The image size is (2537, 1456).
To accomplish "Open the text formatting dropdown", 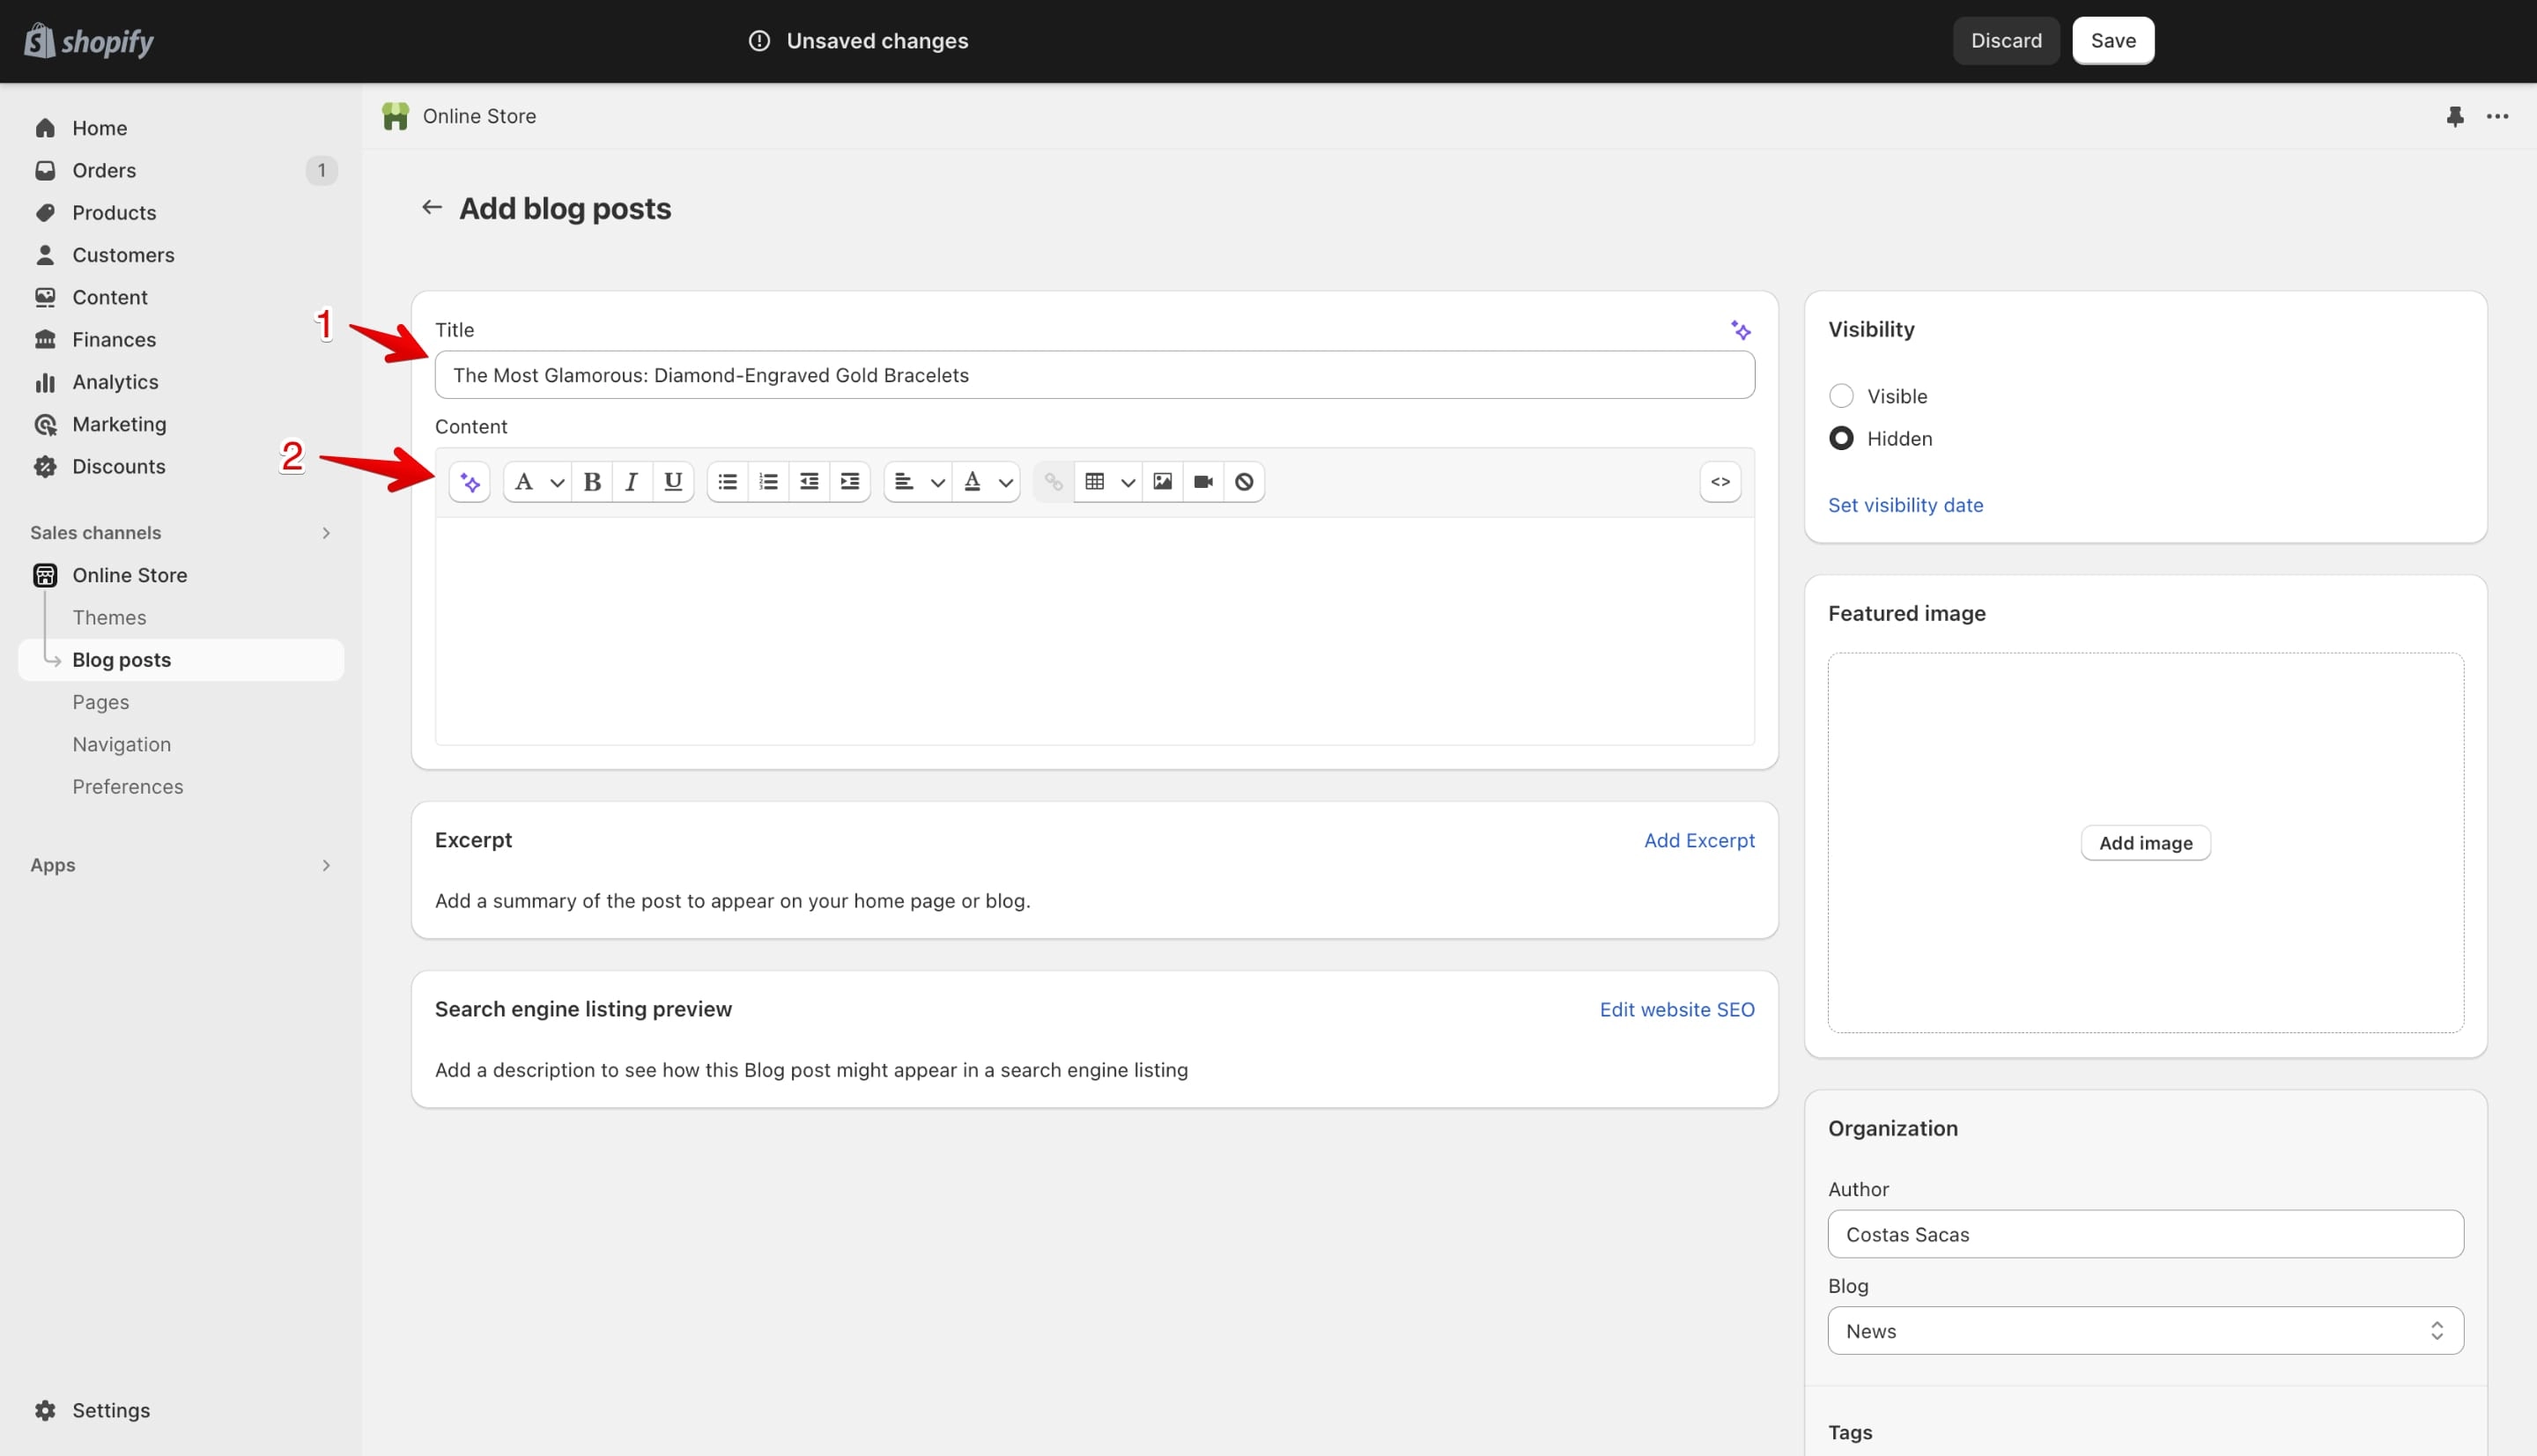I will coord(538,482).
